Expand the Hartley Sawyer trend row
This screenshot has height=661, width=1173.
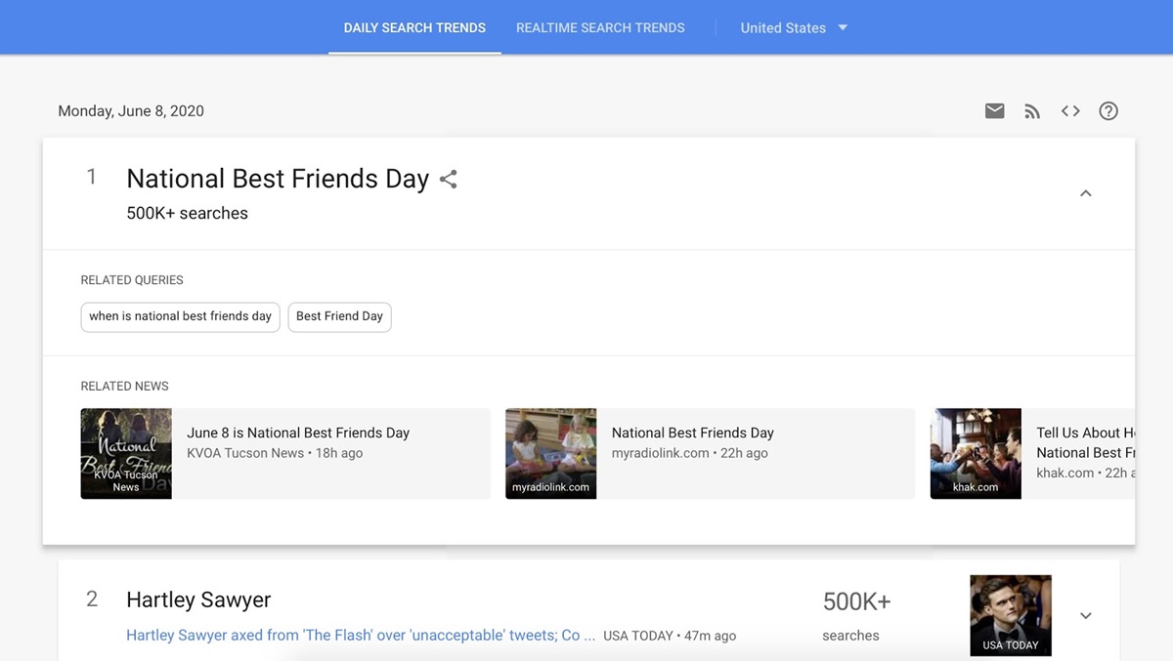1085,616
